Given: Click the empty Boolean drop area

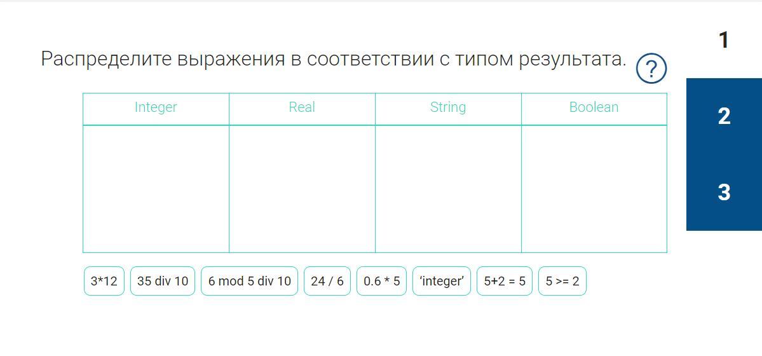Looking at the screenshot, I should pos(594,189).
